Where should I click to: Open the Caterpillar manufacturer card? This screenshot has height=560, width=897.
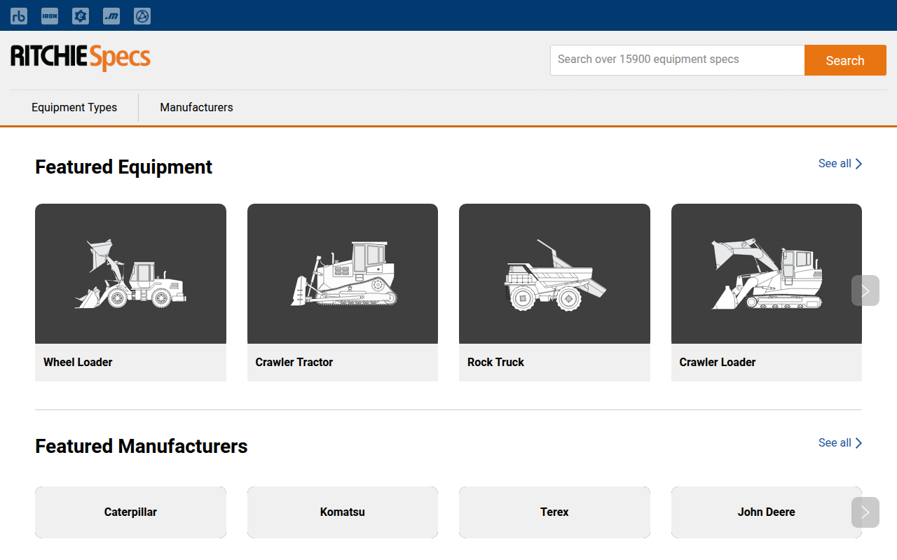(130, 512)
